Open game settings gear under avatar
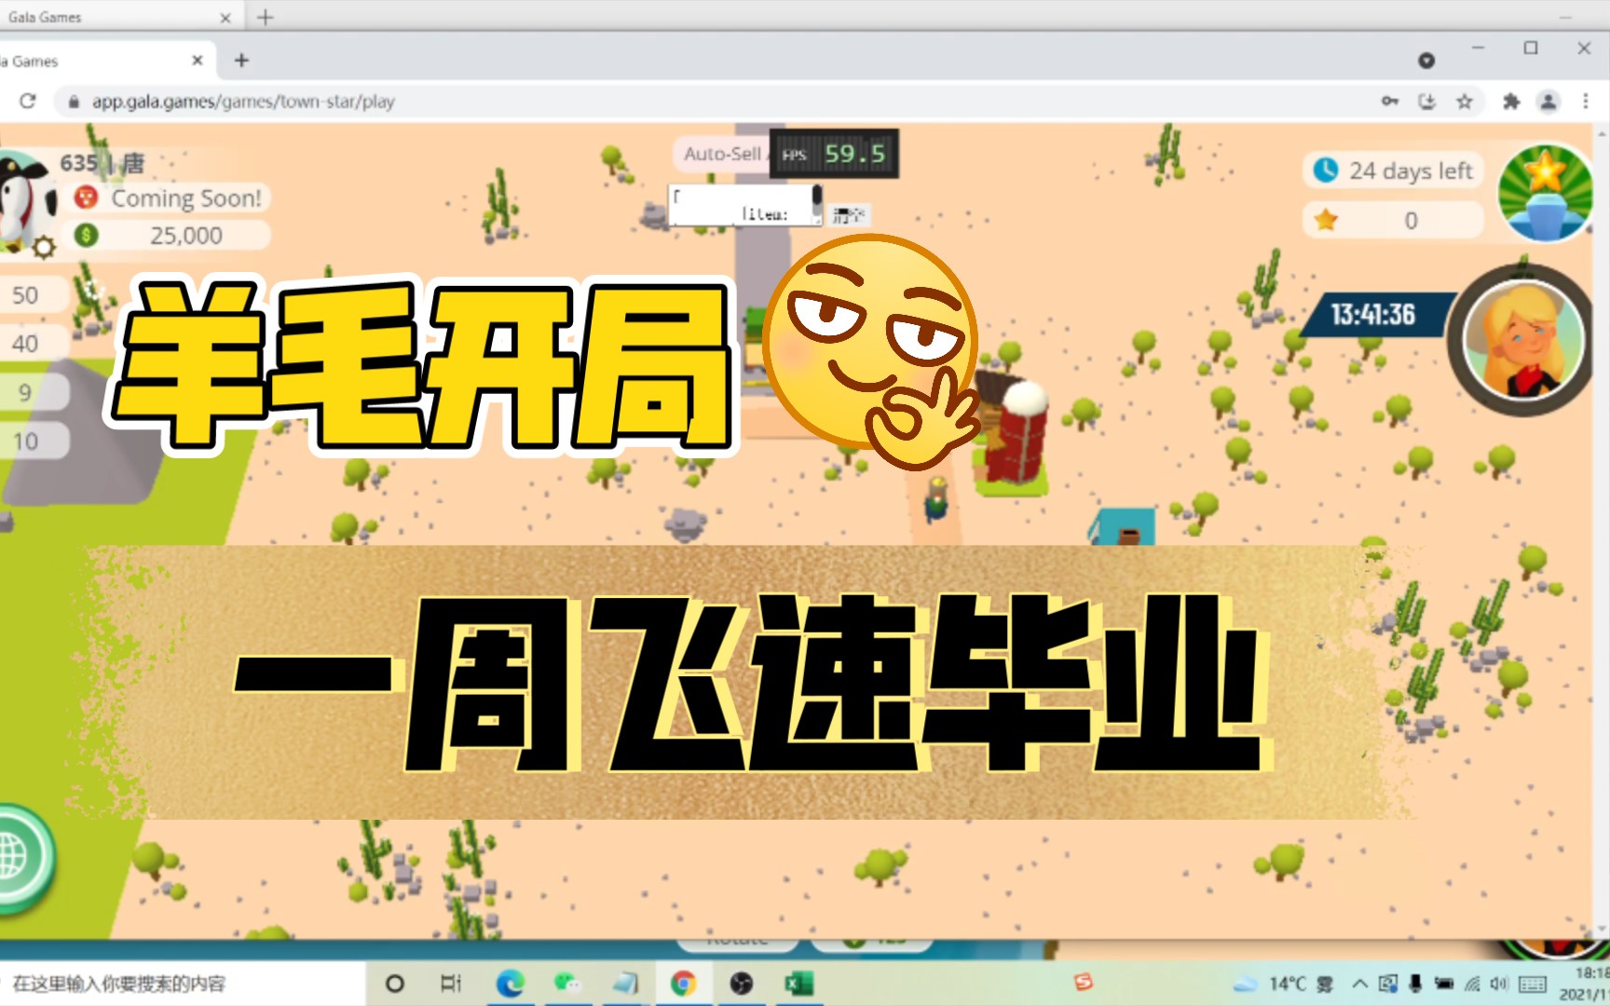The height and width of the screenshot is (1006, 1610). tap(44, 248)
